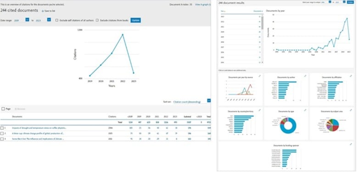Click the '244 document results' heading

231,3
